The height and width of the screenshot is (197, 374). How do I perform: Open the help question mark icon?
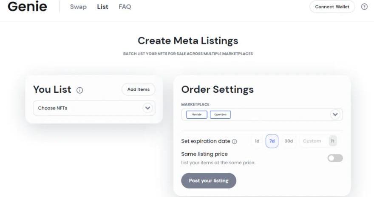click(364, 7)
